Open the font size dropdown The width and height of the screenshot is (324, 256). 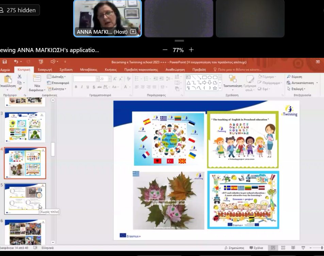click(109, 79)
